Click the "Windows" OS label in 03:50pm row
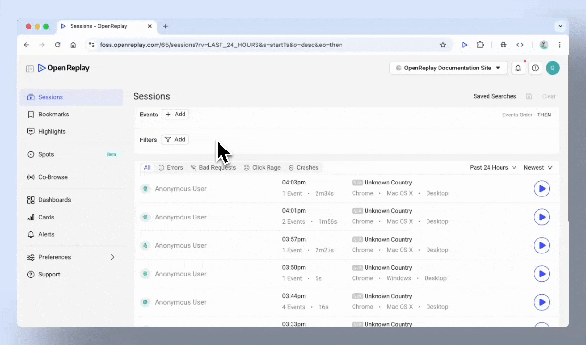 pos(399,278)
